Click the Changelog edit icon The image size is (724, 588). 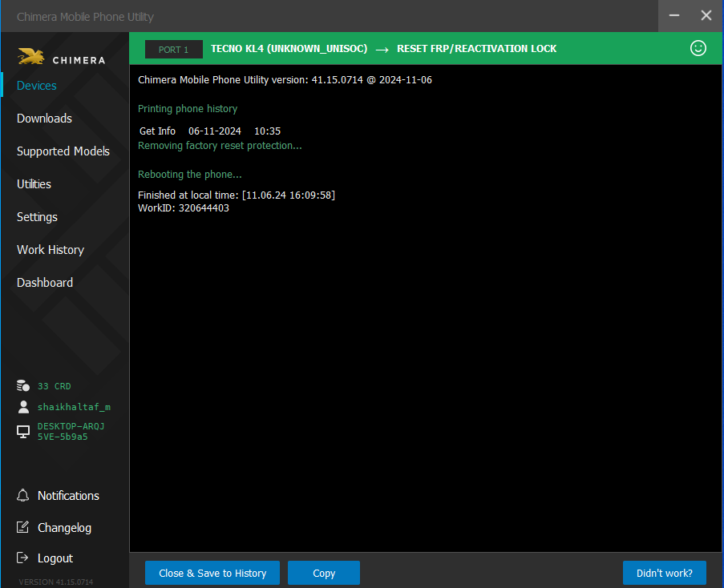(x=22, y=526)
